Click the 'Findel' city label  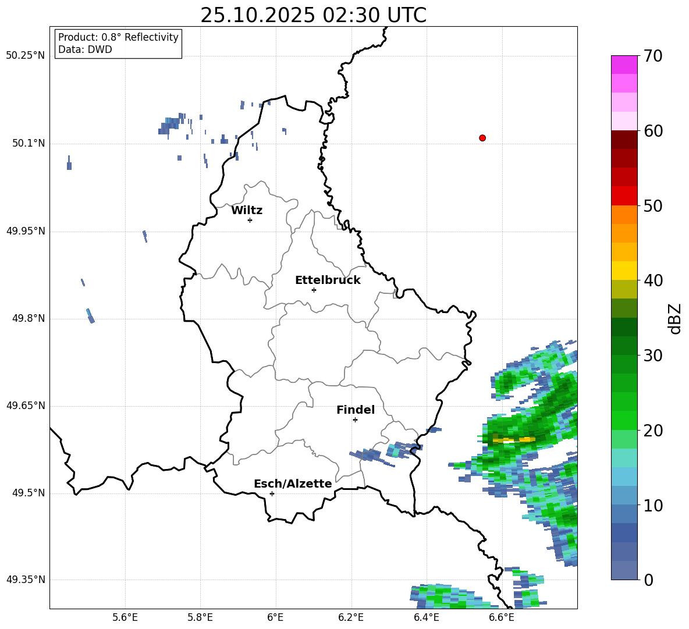pos(356,410)
